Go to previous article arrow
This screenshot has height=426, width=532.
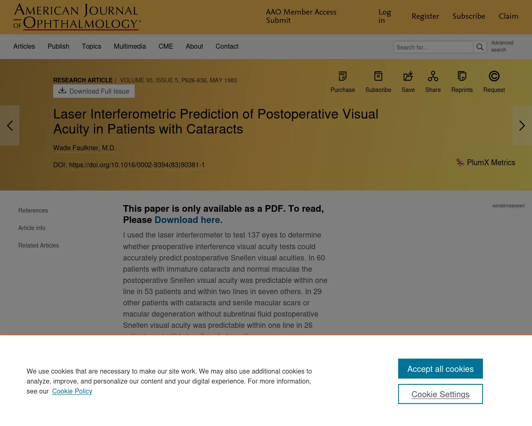click(x=10, y=126)
